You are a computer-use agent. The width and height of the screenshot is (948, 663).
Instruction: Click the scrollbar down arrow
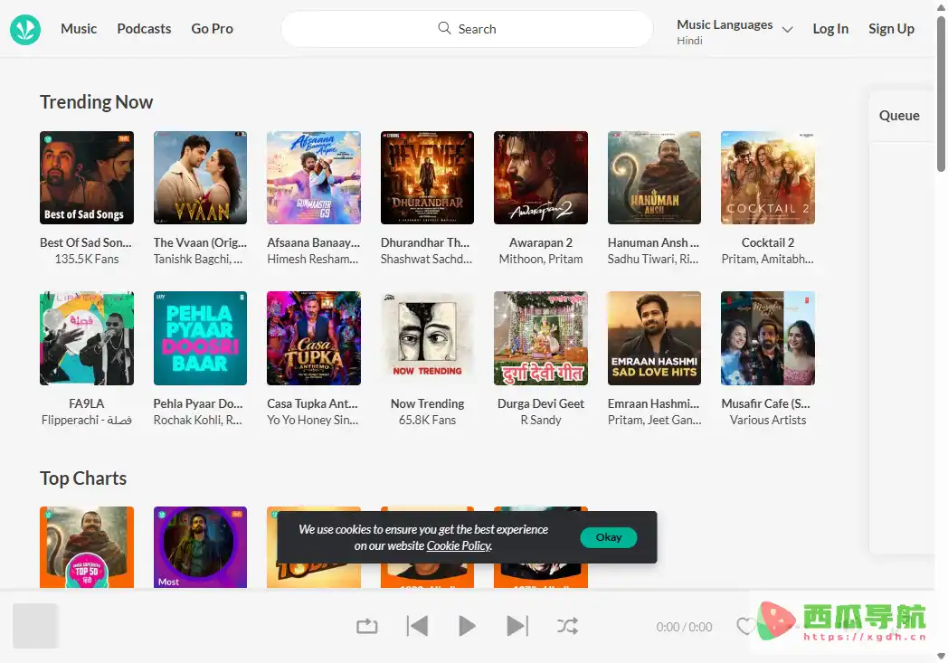[941, 657]
